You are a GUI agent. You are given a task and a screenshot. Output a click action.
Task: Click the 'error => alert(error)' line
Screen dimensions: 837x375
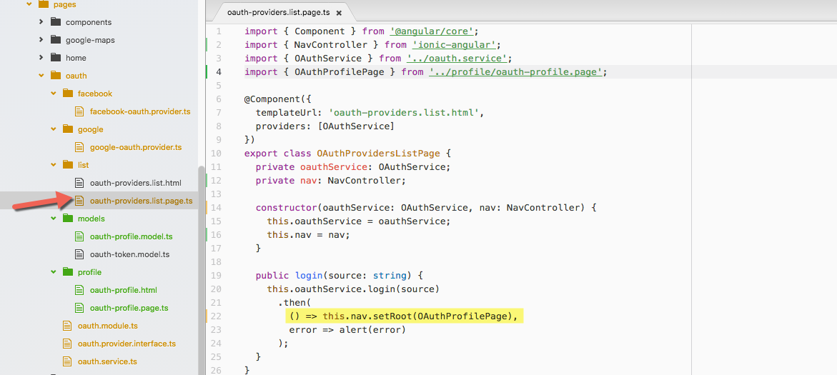(347, 330)
